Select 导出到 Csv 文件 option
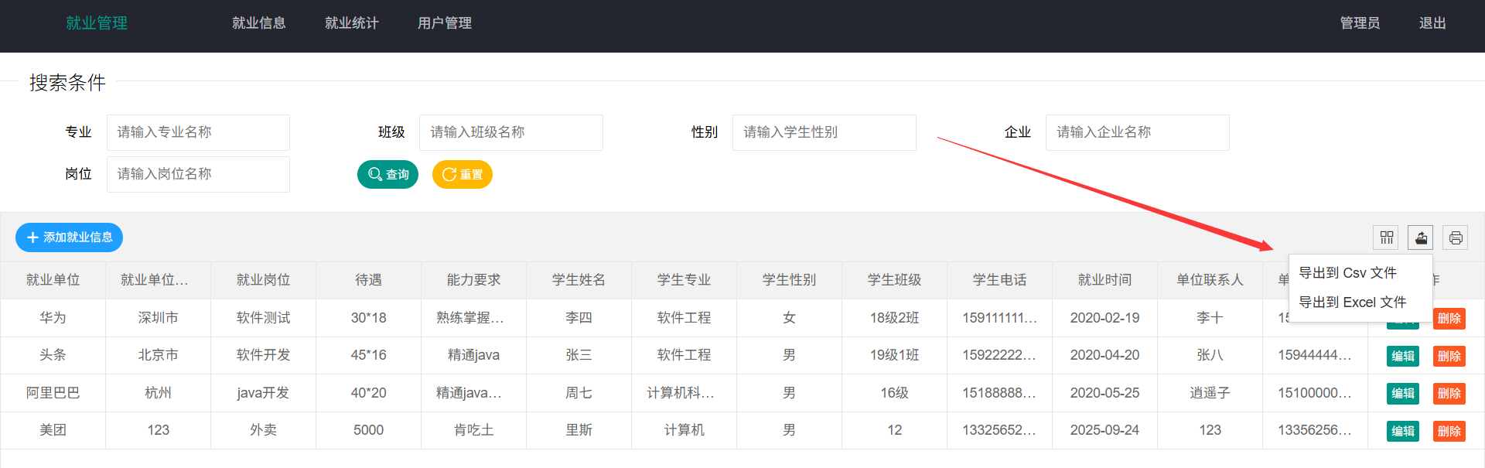 [1360, 273]
